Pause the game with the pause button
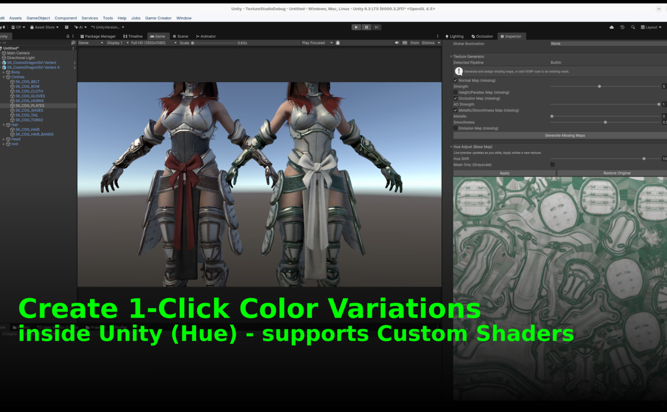The height and width of the screenshot is (412, 667). coord(366,27)
